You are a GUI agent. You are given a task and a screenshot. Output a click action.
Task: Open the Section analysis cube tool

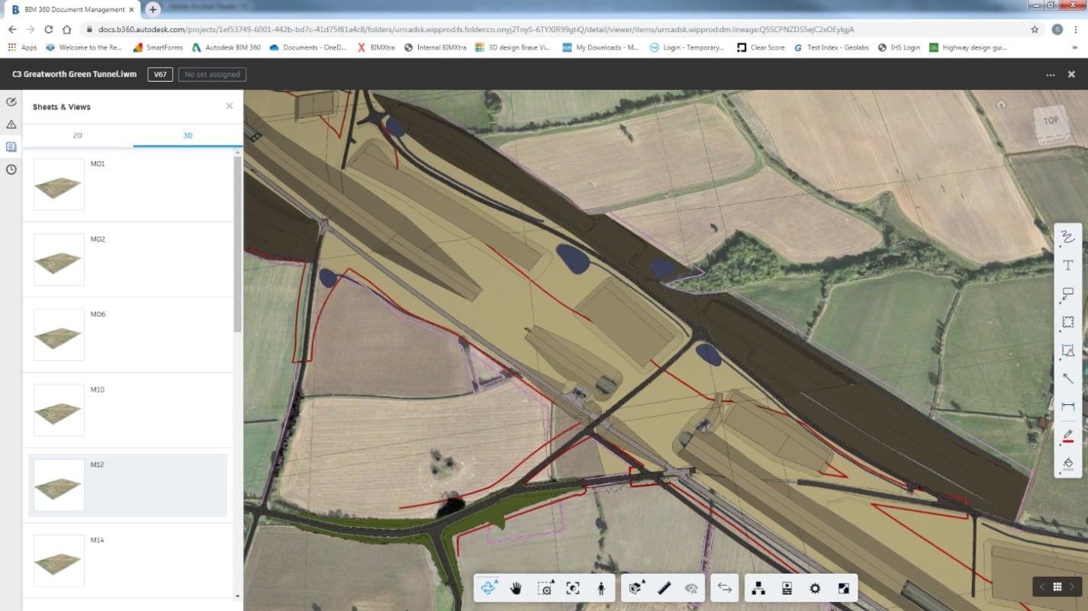pos(636,588)
